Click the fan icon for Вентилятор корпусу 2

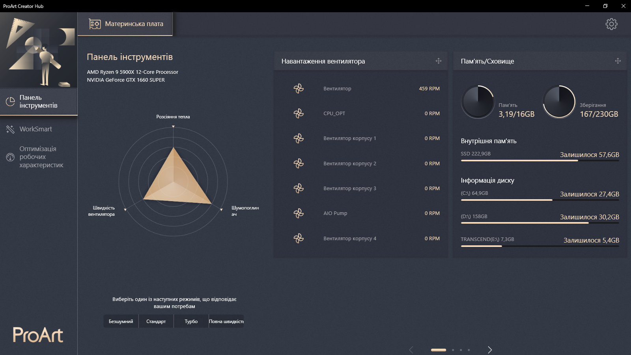(x=299, y=163)
